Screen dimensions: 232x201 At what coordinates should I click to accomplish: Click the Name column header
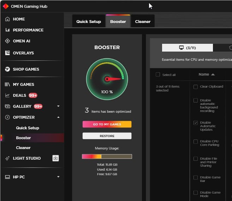point(204,75)
